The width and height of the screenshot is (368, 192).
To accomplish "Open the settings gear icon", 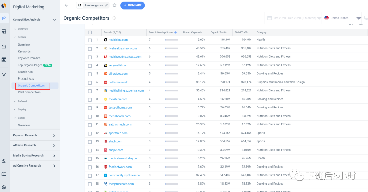I will tap(4, 187).
